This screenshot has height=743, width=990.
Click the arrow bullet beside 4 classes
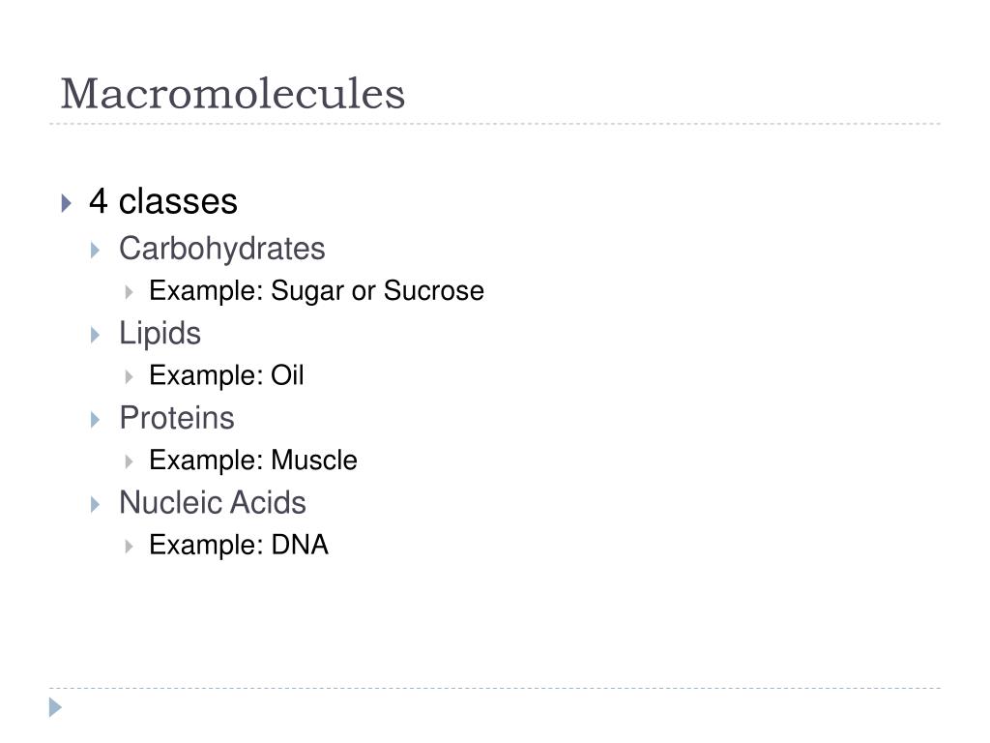pos(67,203)
